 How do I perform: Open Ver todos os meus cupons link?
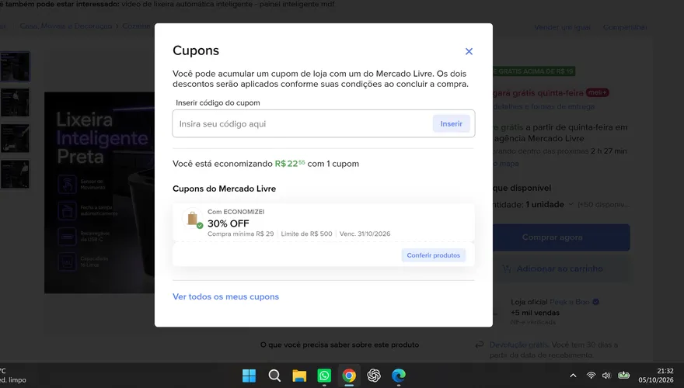coord(225,296)
